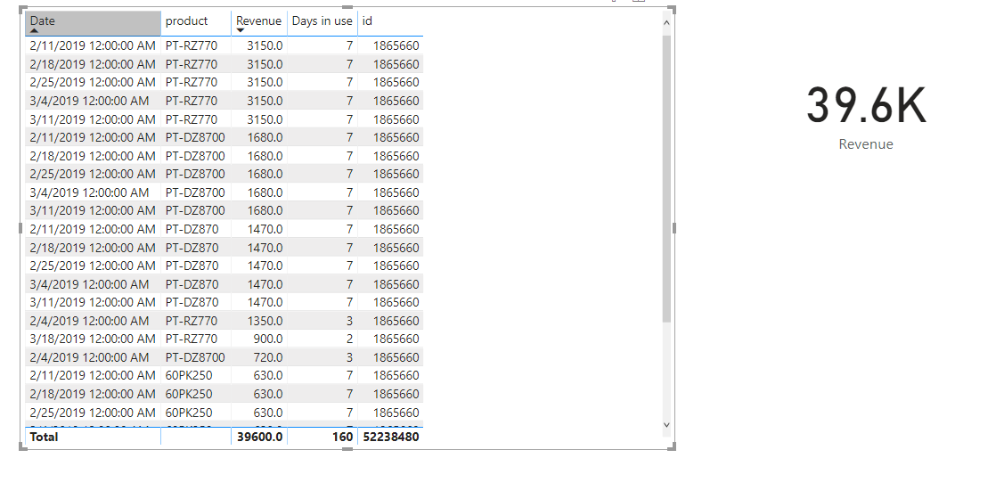The image size is (1004, 499).
Task: Click the scrollbar up arrow
Action: tap(666, 23)
